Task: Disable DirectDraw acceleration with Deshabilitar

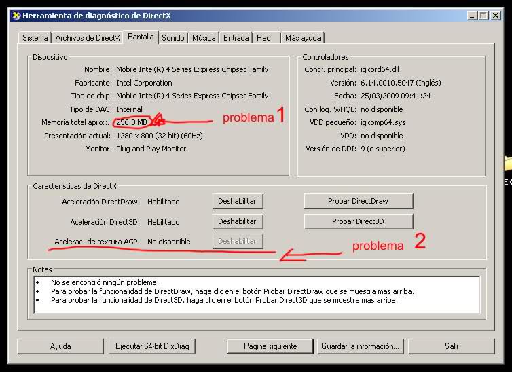Action: point(238,201)
